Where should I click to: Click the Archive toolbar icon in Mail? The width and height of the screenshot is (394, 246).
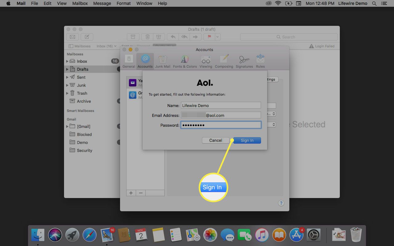pos(133,37)
